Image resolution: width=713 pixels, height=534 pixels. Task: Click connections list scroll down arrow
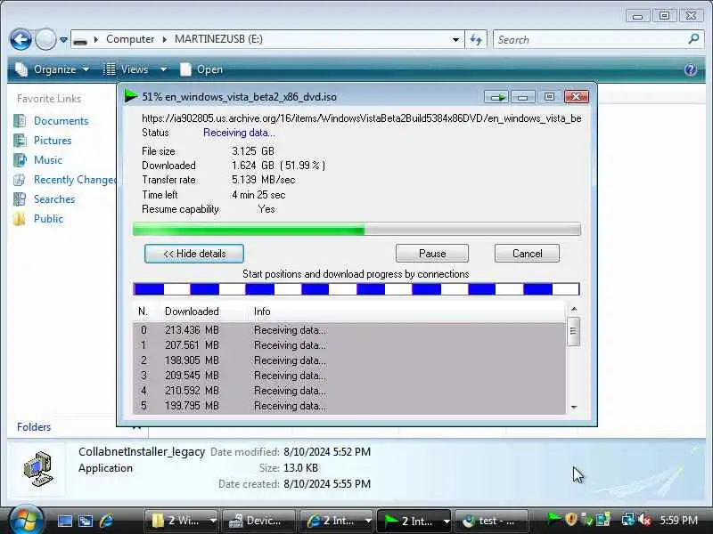pos(574,408)
